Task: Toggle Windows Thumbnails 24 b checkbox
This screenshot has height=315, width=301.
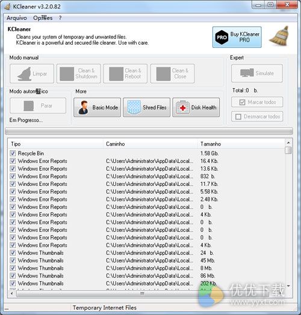Action: pyautogui.click(x=13, y=253)
